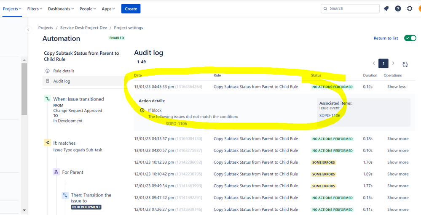Click the Audit log document icon
The image size is (421, 215).
click(48, 81)
